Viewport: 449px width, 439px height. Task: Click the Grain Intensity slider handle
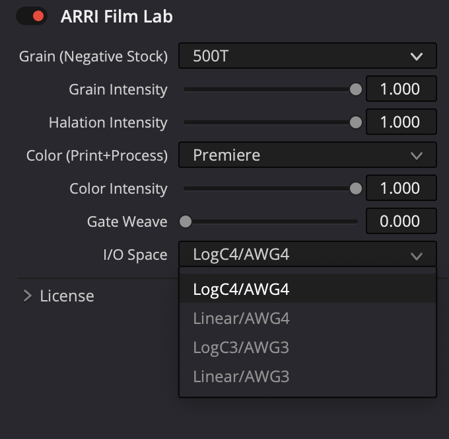tap(355, 89)
